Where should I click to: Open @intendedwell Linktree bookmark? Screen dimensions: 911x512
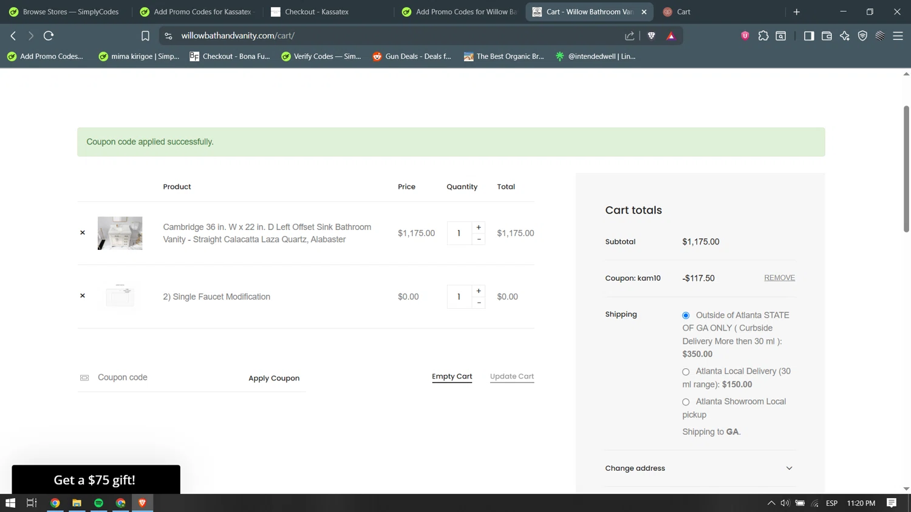(x=596, y=56)
